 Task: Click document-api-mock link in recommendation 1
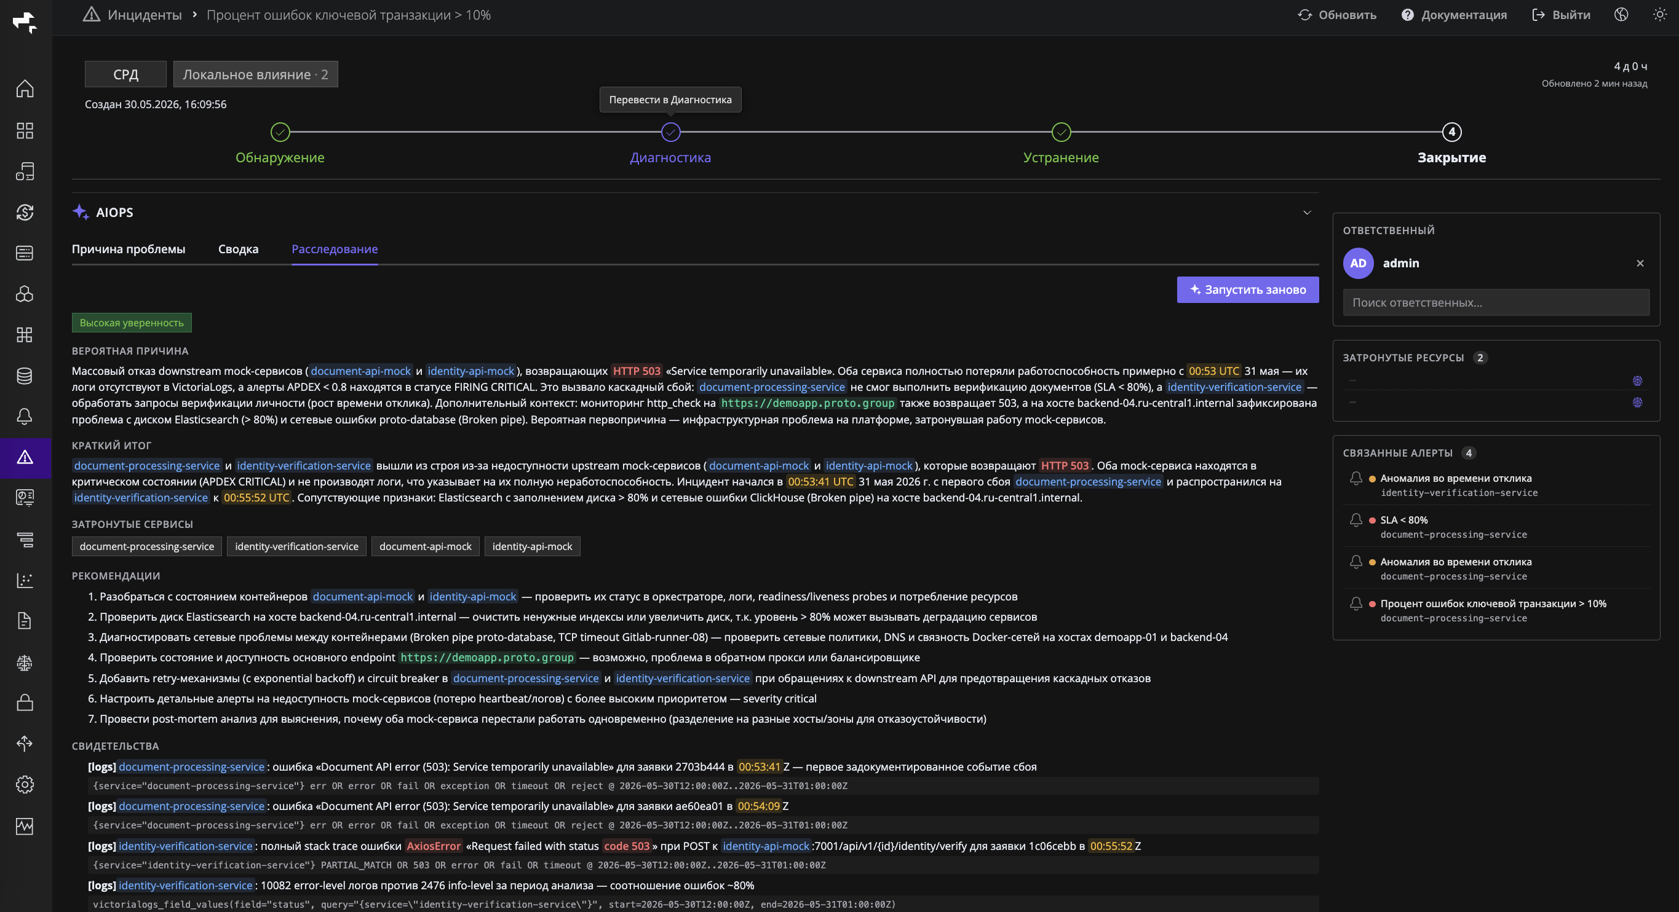coord(362,597)
